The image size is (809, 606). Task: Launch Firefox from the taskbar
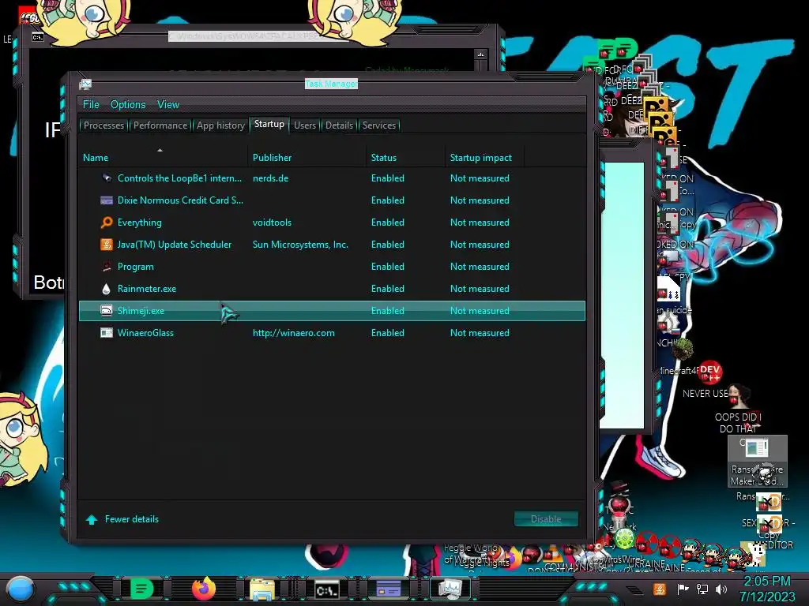pyautogui.click(x=203, y=589)
